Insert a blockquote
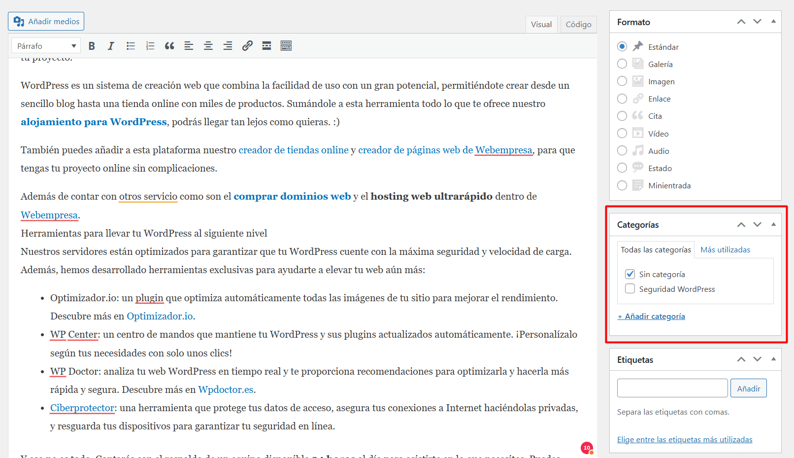 click(169, 46)
